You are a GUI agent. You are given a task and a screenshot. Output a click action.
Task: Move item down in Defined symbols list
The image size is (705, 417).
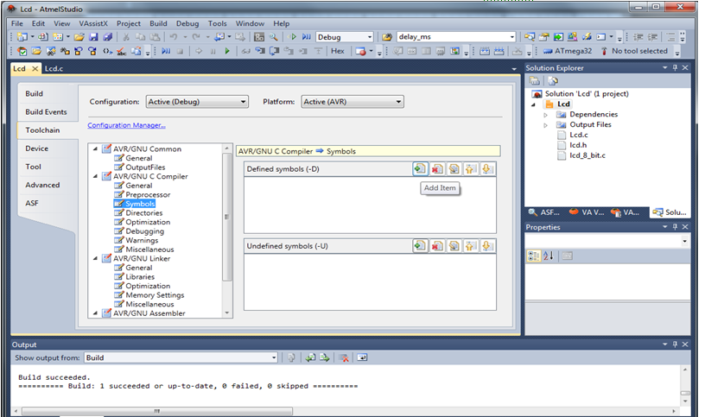tap(487, 169)
